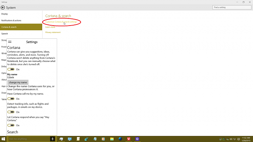Click the Cortana microphone icon
The image size is (253, 142).
point(52,139)
